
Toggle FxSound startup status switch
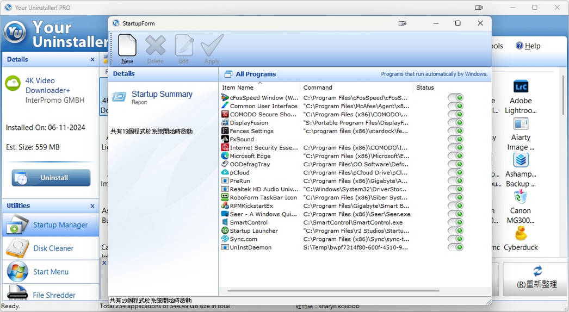point(455,139)
